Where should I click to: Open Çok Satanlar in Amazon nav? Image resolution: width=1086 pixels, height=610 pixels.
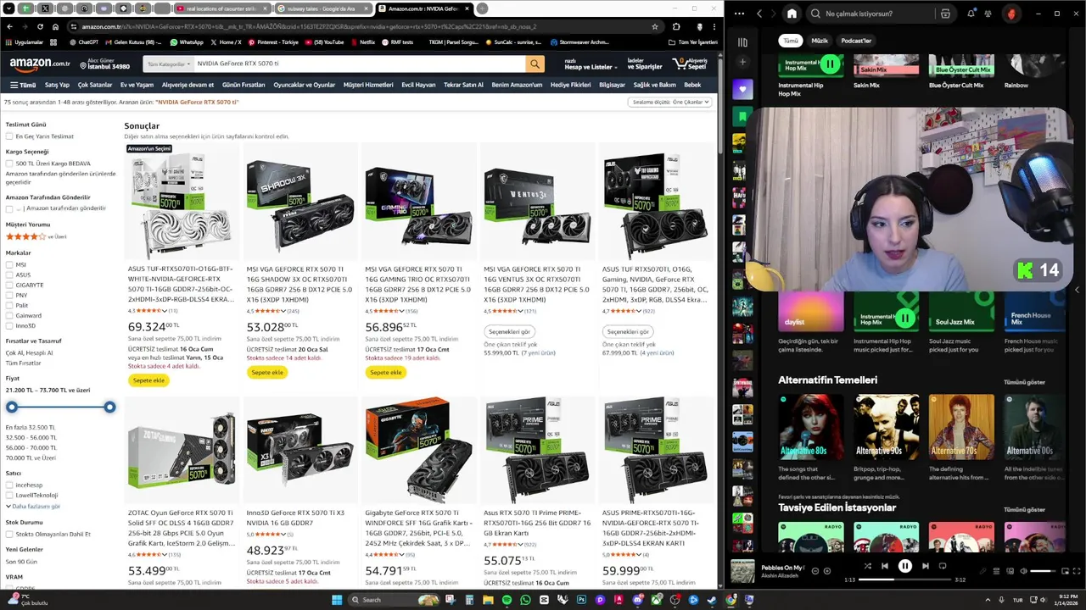[x=95, y=85]
